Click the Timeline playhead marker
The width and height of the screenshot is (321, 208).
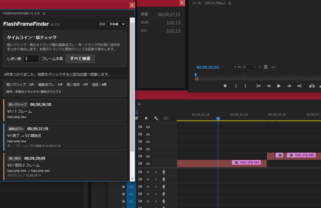click(218, 118)
